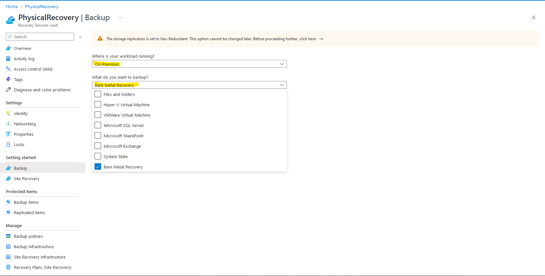Click the Recovery Plans (Site Recovery) icon
Image resolution: width=545 pixels, height=276 pixels.
click(x=8, y=267)
